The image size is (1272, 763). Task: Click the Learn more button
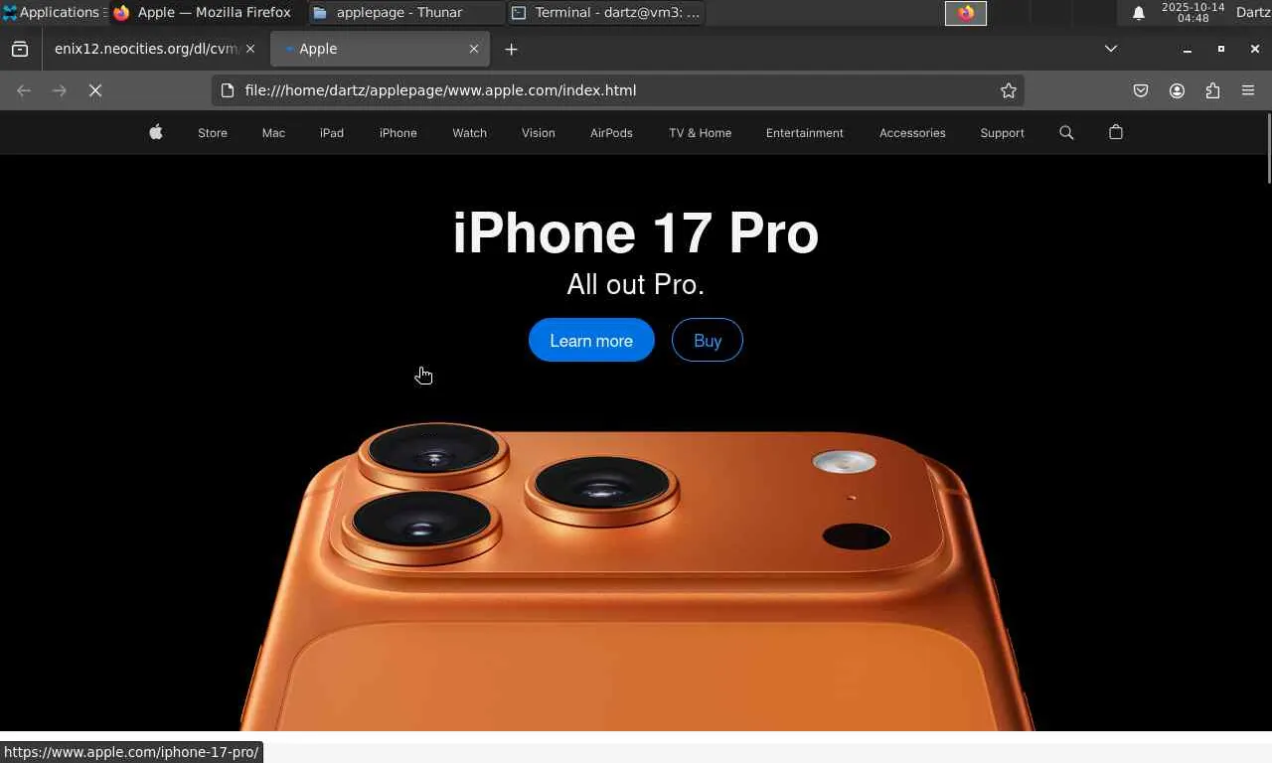(x=591, y=340)
